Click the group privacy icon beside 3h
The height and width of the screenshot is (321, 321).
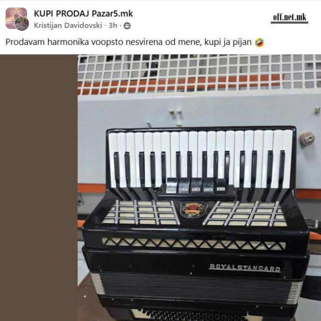(x=127, y=26)
